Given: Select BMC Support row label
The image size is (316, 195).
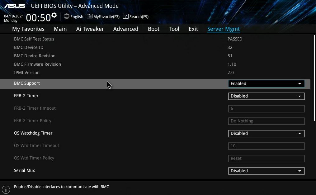Looking at the screenshot, I should click(27, 83).
